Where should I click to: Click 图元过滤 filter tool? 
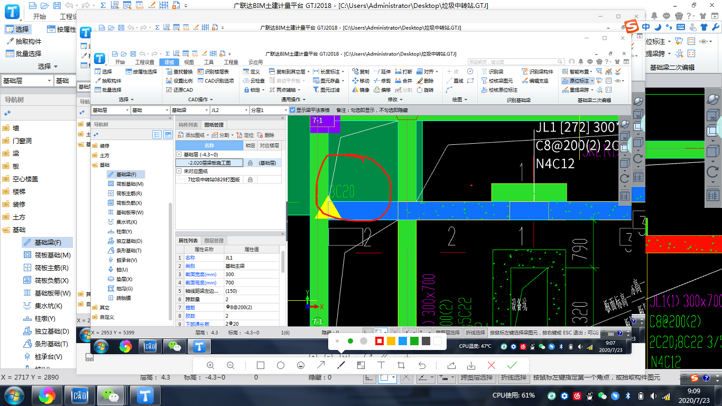point(326,90)
